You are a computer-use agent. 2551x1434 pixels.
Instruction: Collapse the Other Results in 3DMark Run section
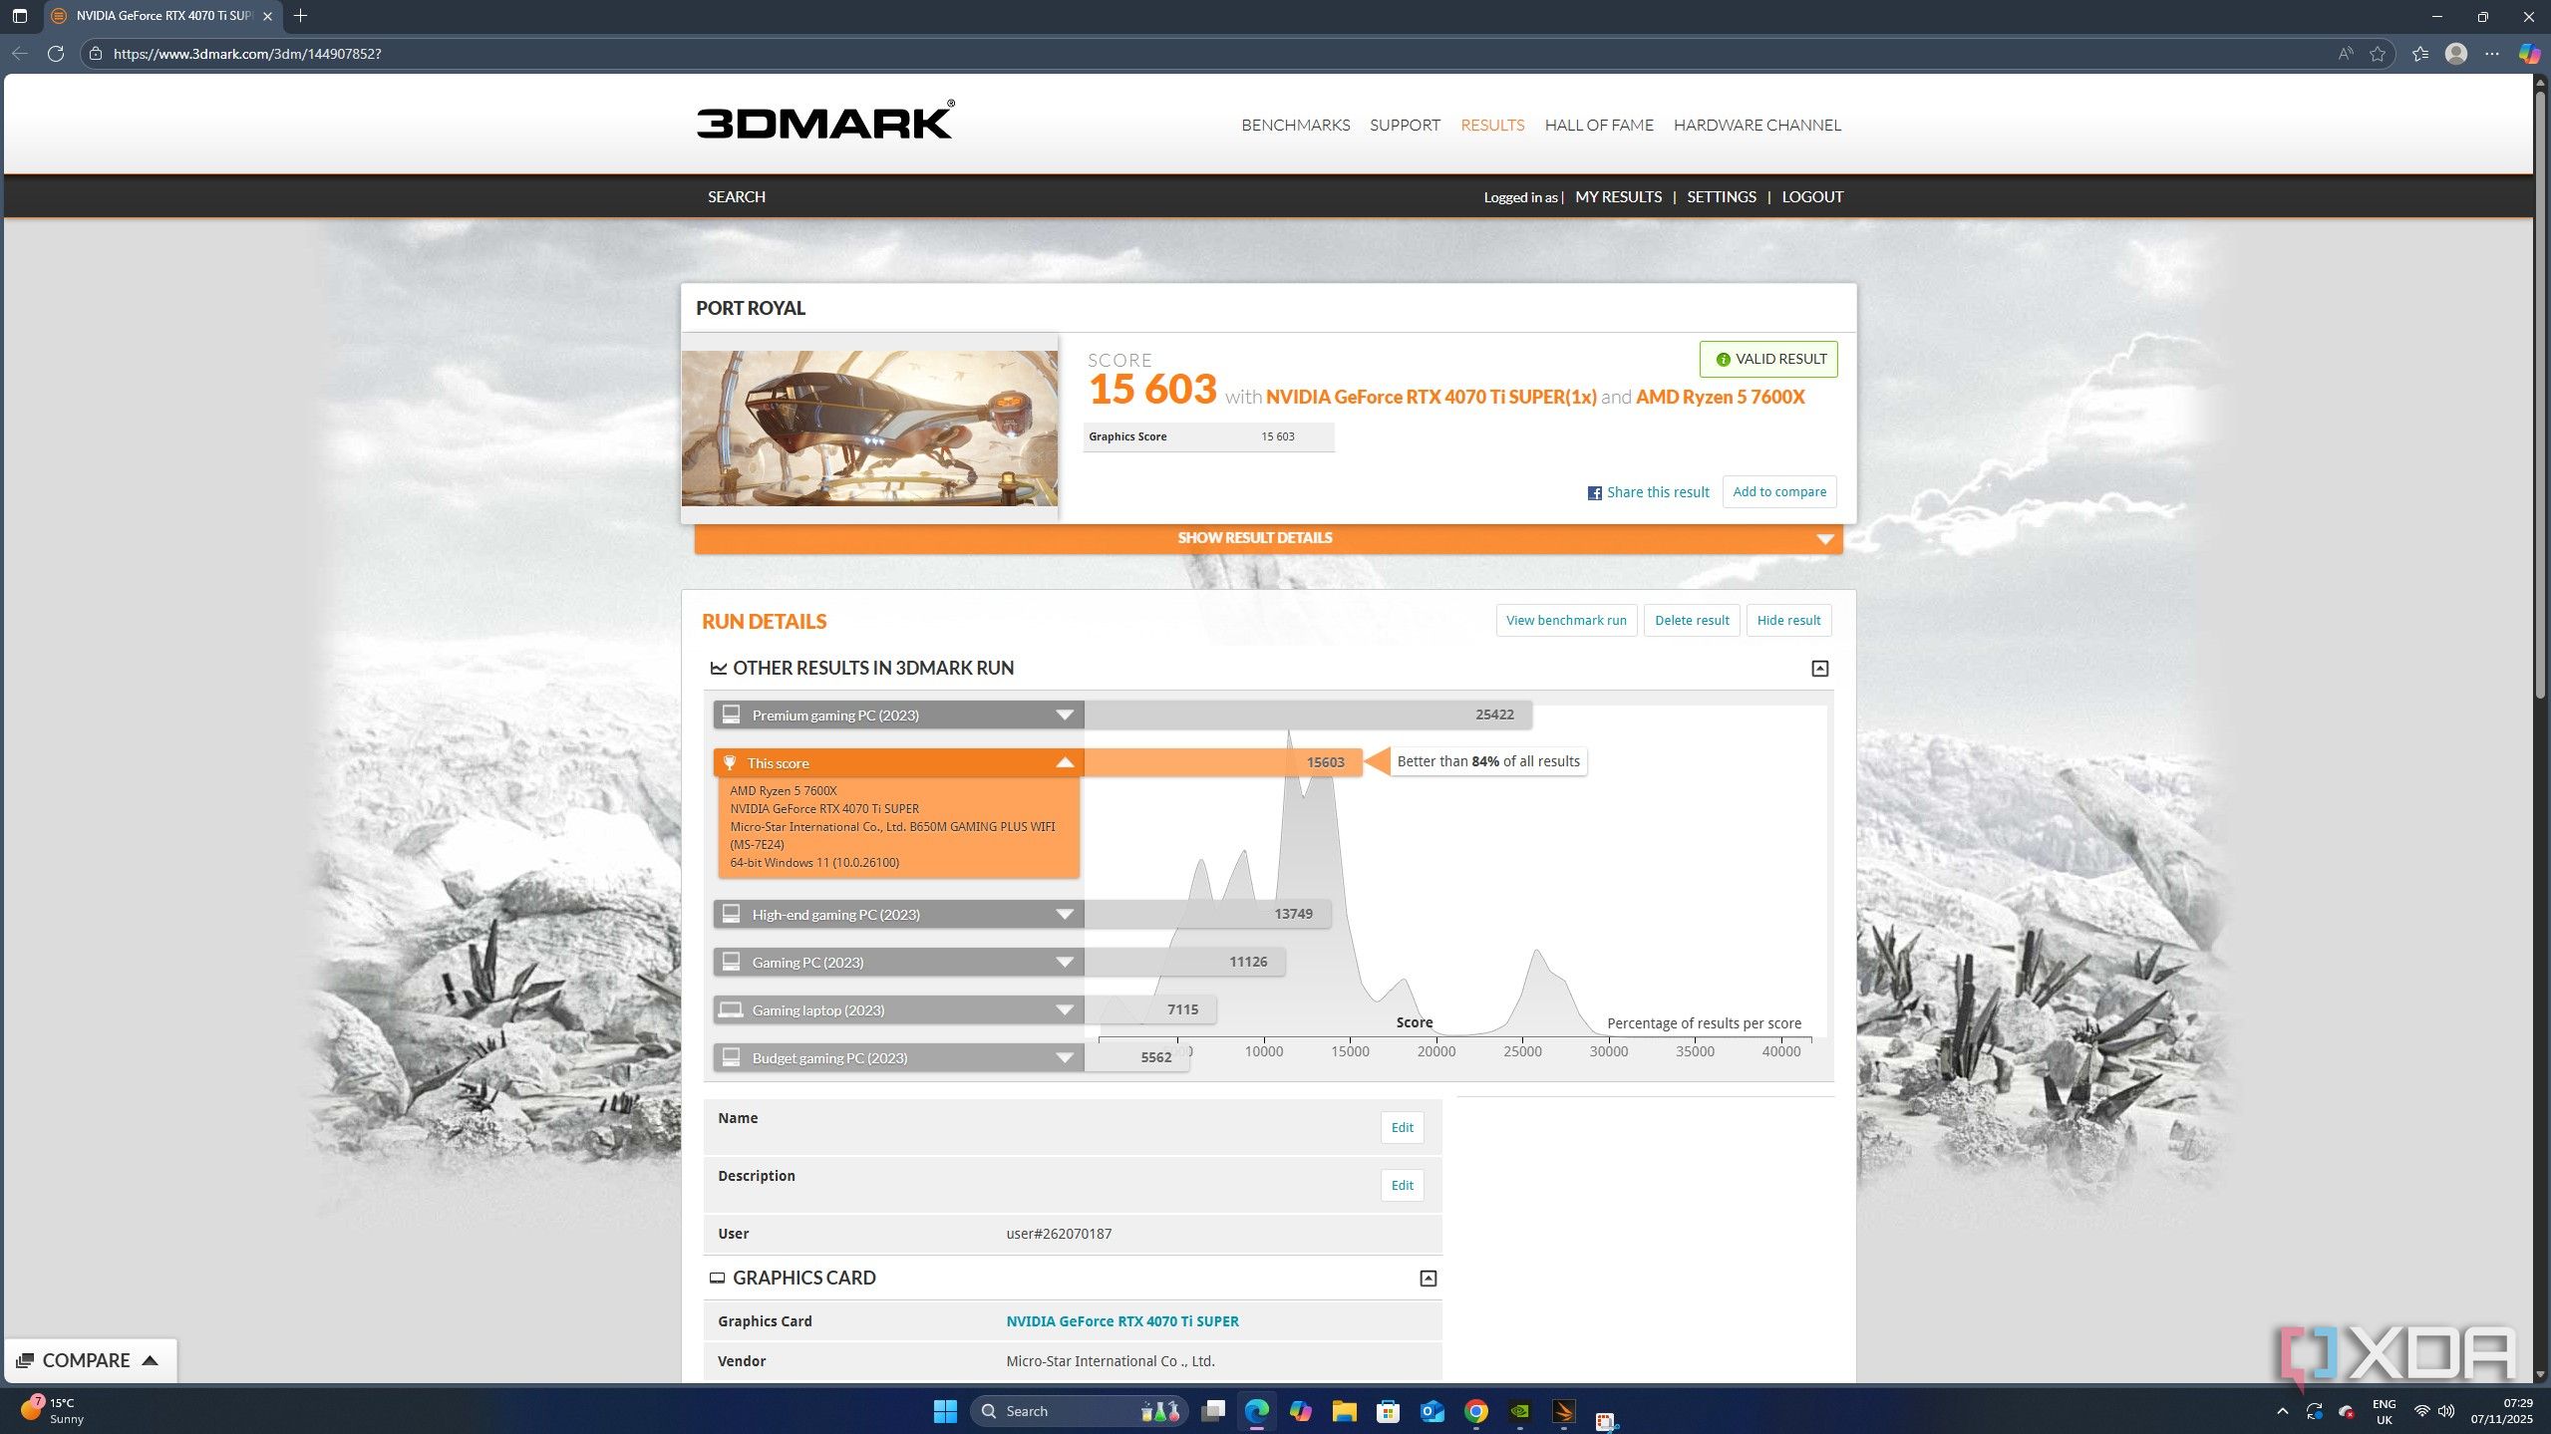[1819, 669]
